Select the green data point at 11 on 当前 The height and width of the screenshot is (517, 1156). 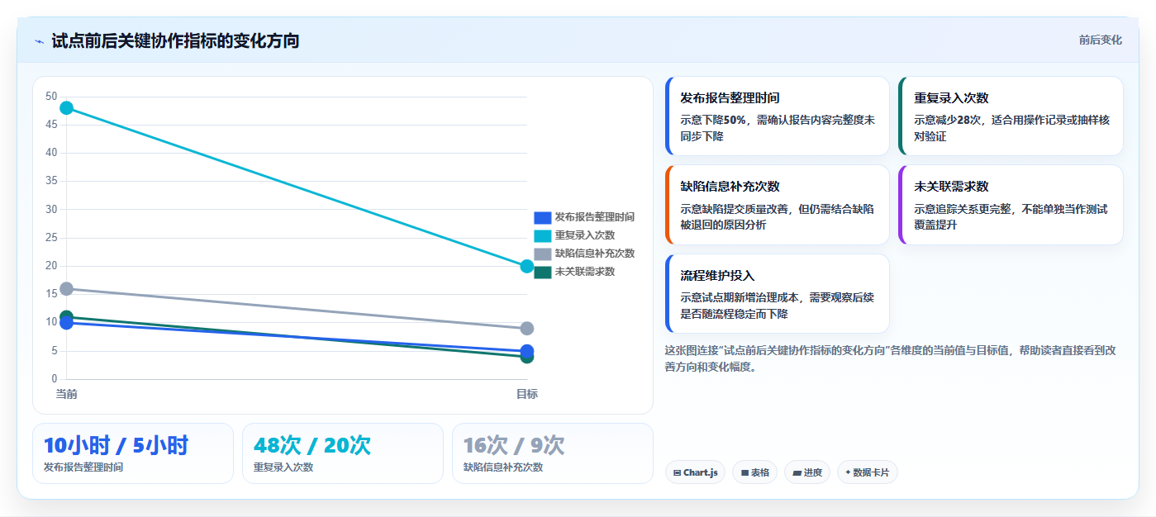[x=67, y=316]
